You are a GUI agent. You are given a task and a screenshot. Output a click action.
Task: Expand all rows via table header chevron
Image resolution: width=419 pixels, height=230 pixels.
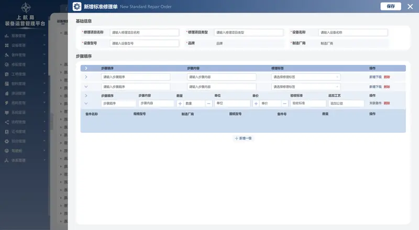86,68
